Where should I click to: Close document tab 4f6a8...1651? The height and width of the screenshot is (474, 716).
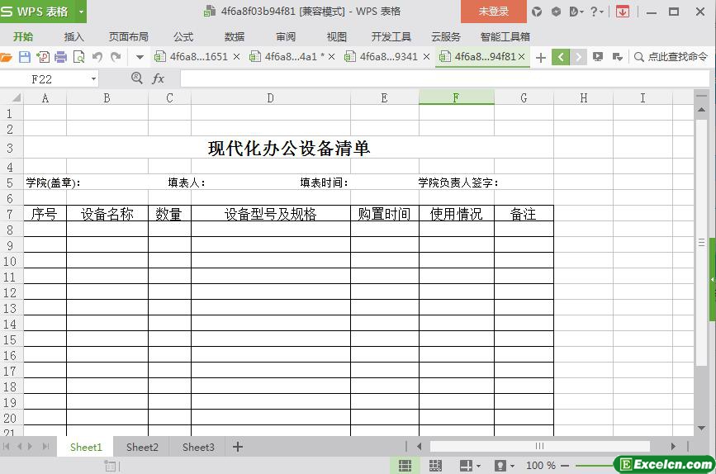point(236,57)
